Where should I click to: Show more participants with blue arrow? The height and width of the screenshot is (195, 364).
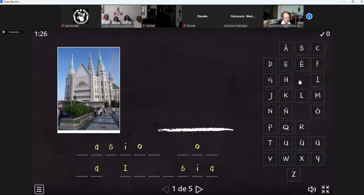[309, 16]
